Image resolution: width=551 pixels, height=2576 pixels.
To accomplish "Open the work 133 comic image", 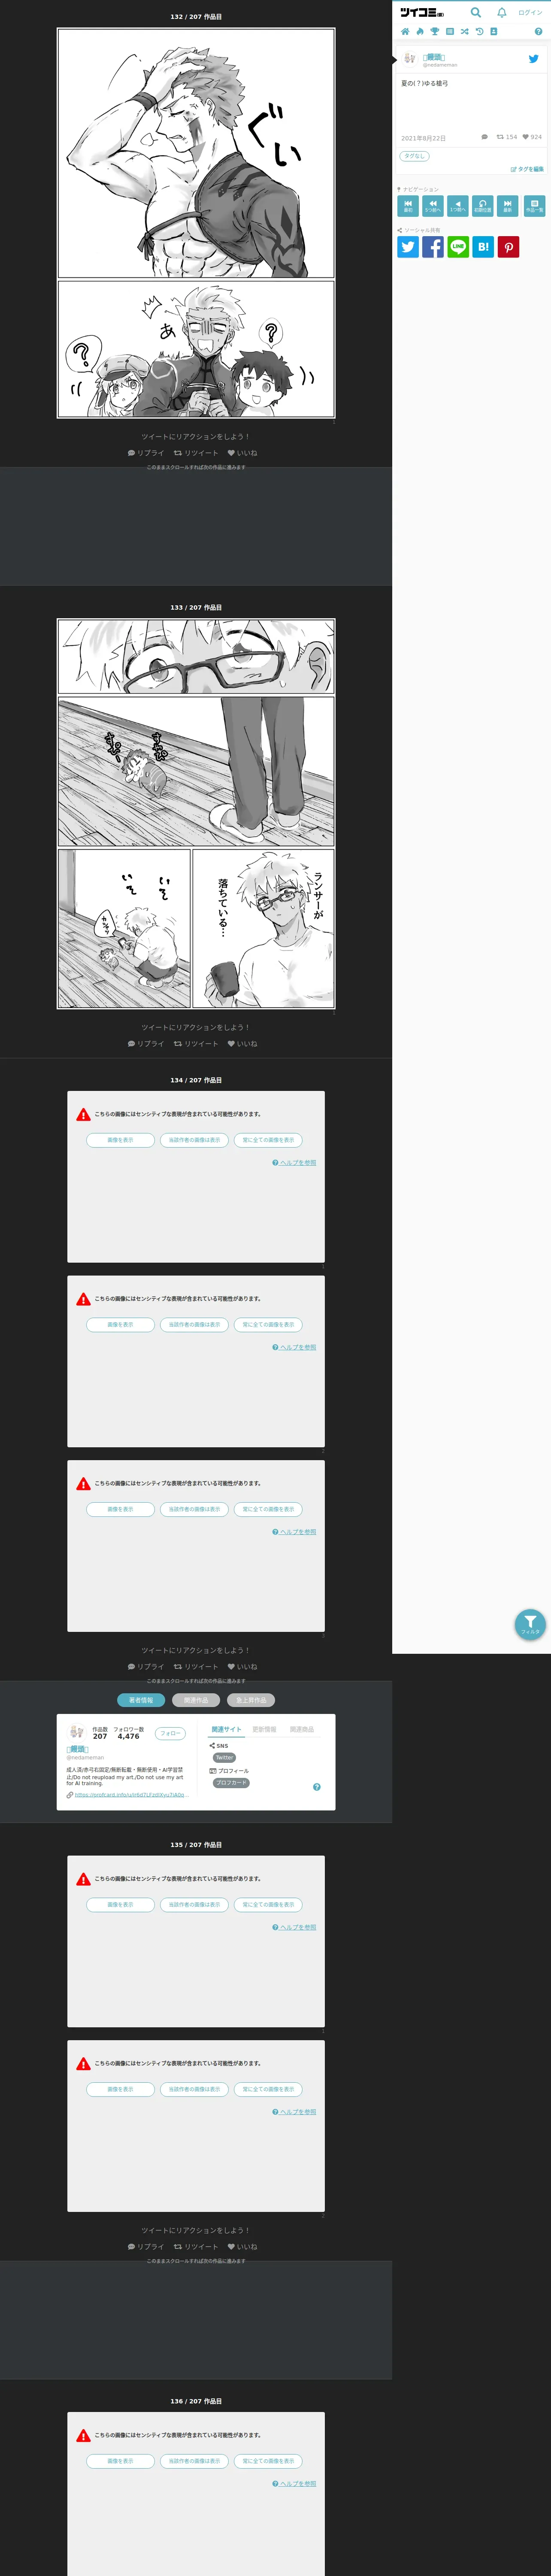I will pyautogui.click(x=196, y=813).
